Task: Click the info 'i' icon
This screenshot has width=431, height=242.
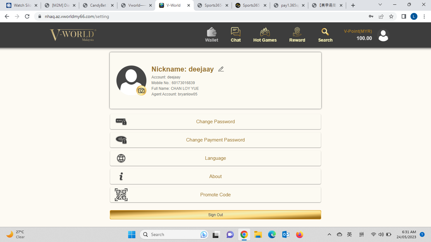Action: [121, 176]
